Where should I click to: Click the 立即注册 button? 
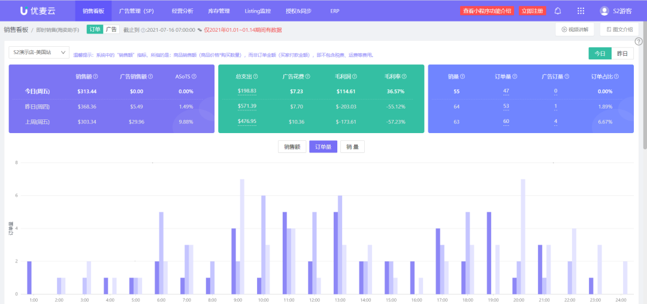(x=533, y=11)
